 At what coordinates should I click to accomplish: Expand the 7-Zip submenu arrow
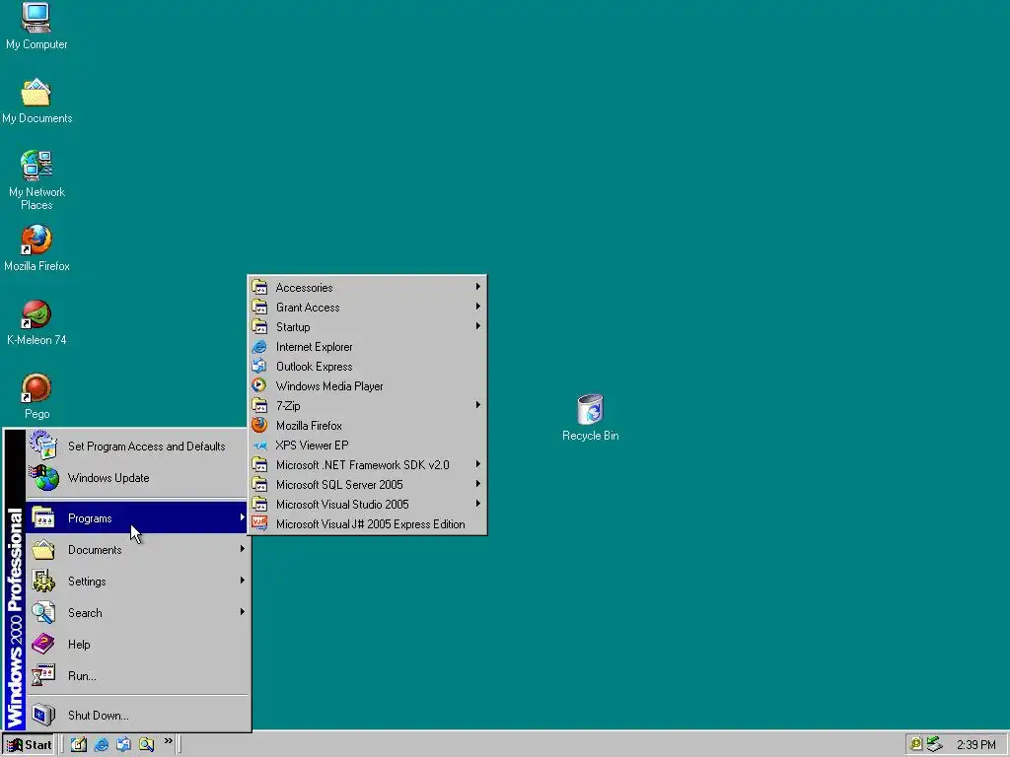(478, 405)
